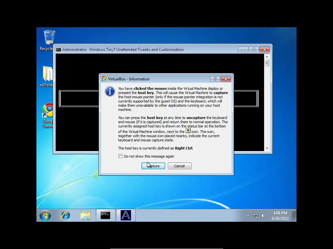
Task: Show hidden system tray icons
Action: click(x=248, y=216)
